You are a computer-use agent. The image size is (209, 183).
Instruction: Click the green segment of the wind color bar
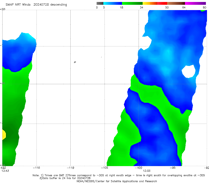click(132, 3)
